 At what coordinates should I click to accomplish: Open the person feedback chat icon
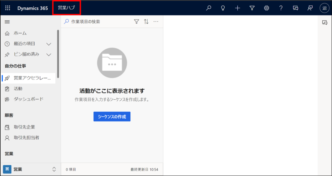[310, 8]
